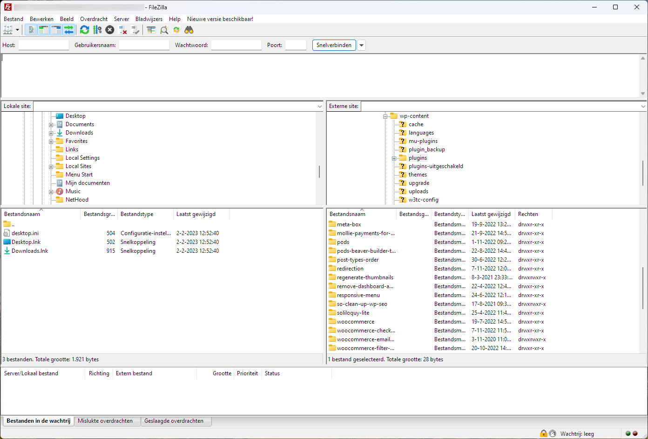Select the soliloquy-lite remote folder

(x=353, y=313)
